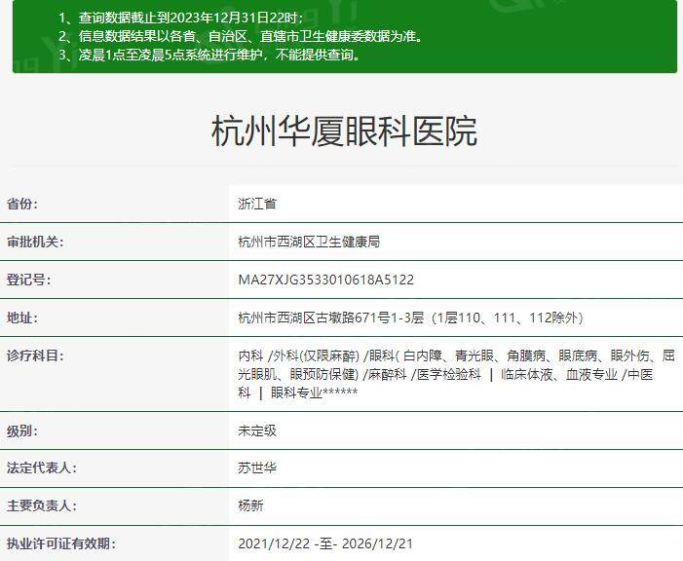
Task: Click the value 杭州市西湖区卫生健康局
Action: (x=309, y=242)
